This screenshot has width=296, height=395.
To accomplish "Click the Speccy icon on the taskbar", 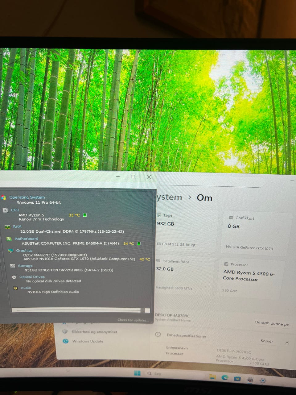I will (x=250, y=380).
